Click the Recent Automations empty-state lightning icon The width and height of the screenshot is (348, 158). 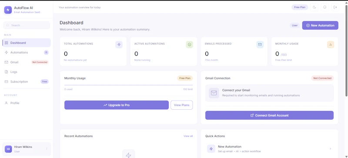[128, 155]
